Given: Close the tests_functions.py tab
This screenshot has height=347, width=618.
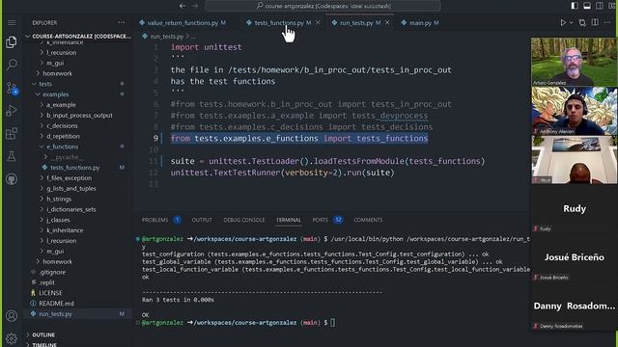Looking at the screenshot, I should (318, 23).
